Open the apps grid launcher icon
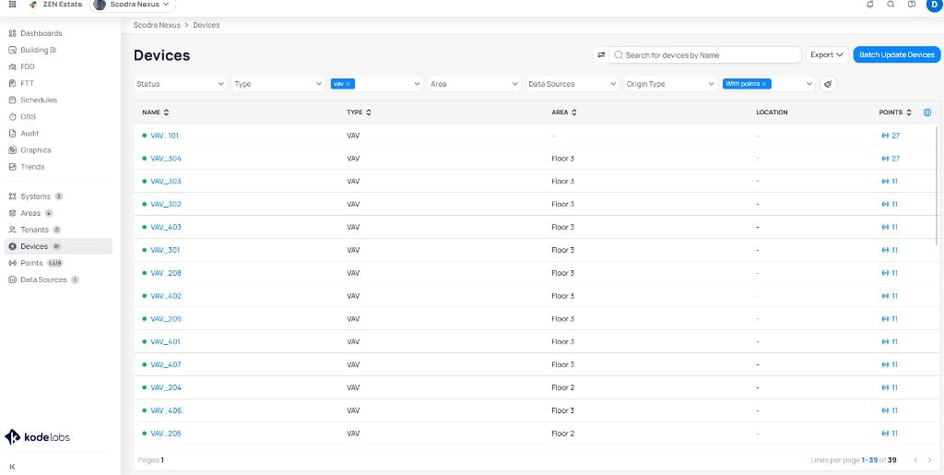This screenshot has height=475, width=944. pyautogui.click(x=12, y=5)
